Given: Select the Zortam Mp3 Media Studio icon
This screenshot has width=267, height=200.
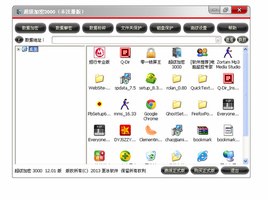Looking at the screenshot, I should click(x=228, y=52).
